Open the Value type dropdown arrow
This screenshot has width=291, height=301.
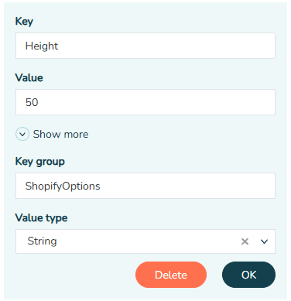tap(264, 241)
